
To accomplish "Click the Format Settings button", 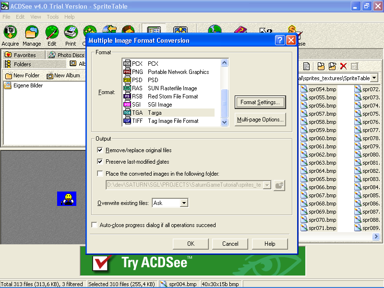I will pyautogui.click(x=260, y=102).
